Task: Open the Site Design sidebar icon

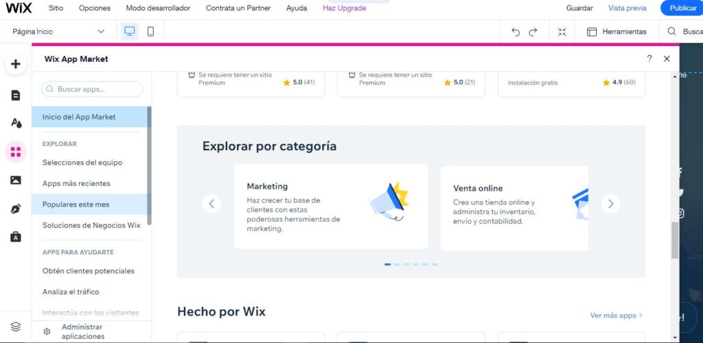Action: coord(16,123)
